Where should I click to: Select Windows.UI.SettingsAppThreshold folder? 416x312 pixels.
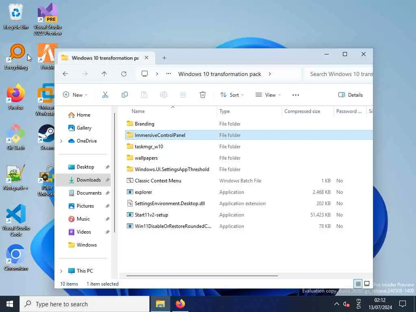[249, 169]
